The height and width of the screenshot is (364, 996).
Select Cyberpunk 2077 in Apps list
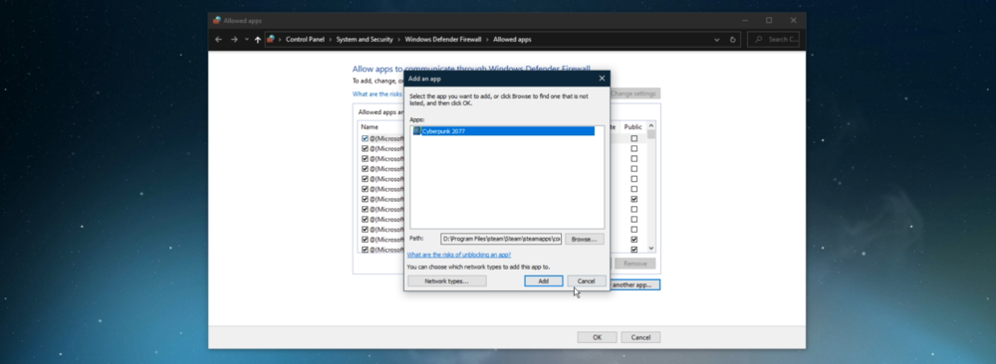504,130
